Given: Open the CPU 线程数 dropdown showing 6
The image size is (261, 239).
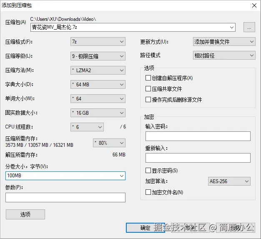Looking at the screenshot, I should point(87,127).
